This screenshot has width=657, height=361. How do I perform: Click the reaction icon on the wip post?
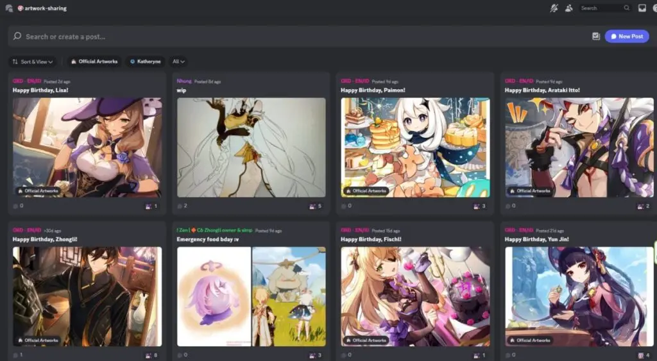click(311, 206)
